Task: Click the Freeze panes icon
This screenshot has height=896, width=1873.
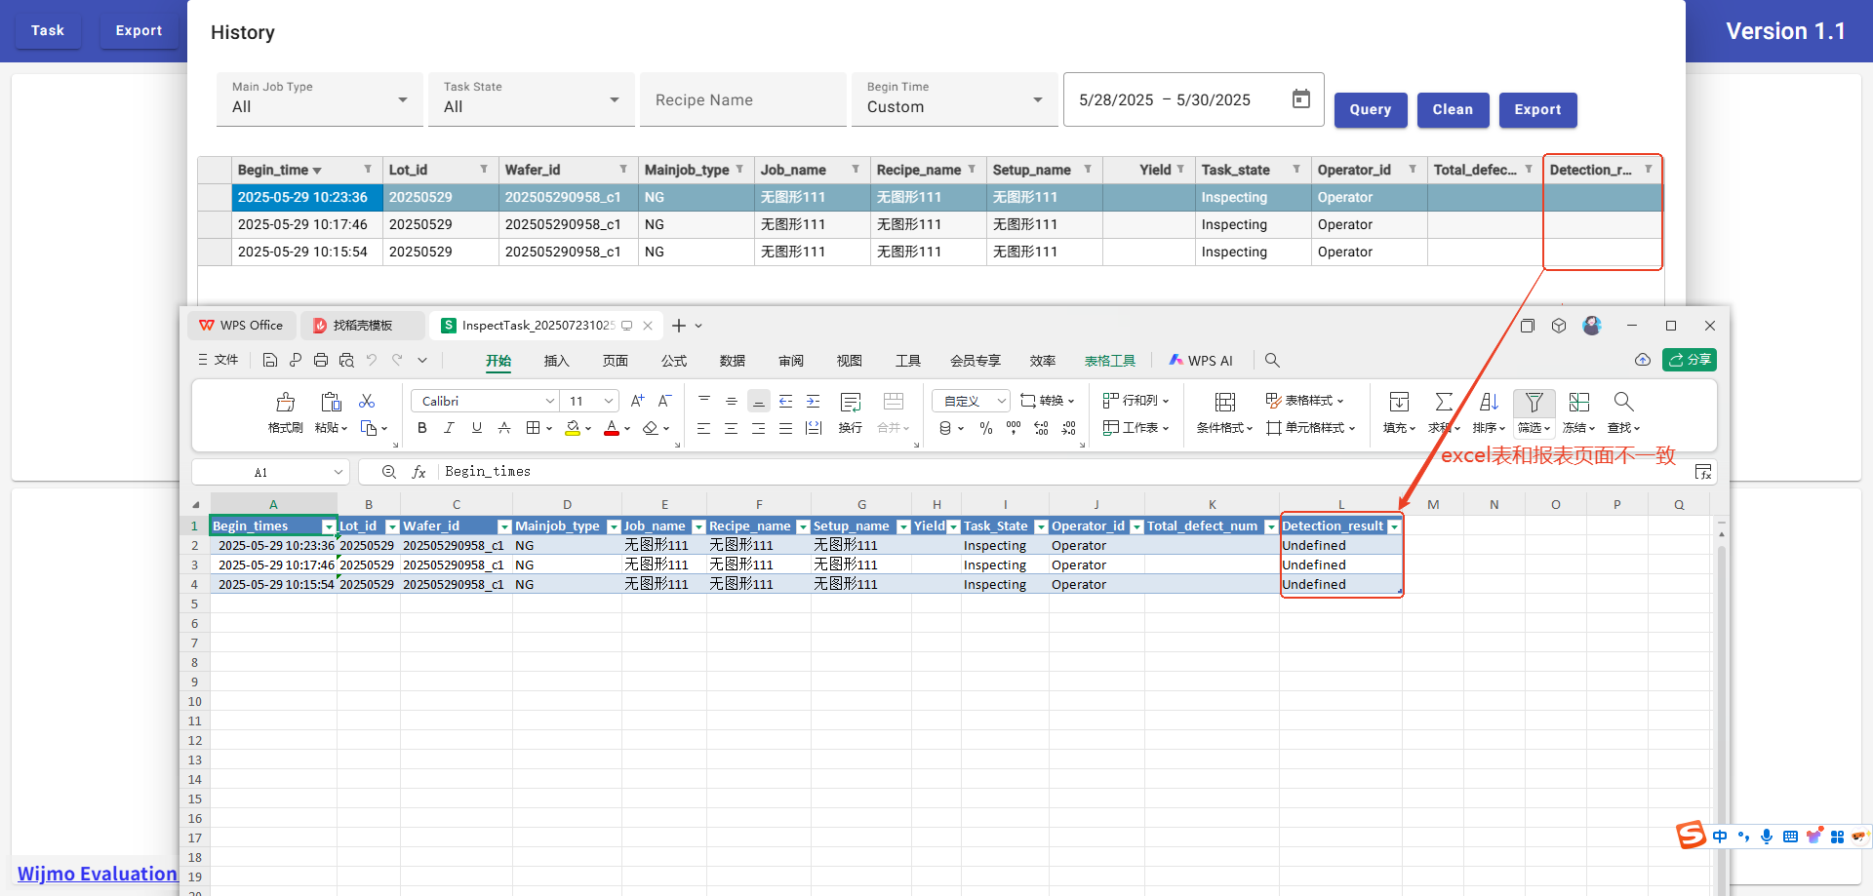Action: tap(1578, 402)
